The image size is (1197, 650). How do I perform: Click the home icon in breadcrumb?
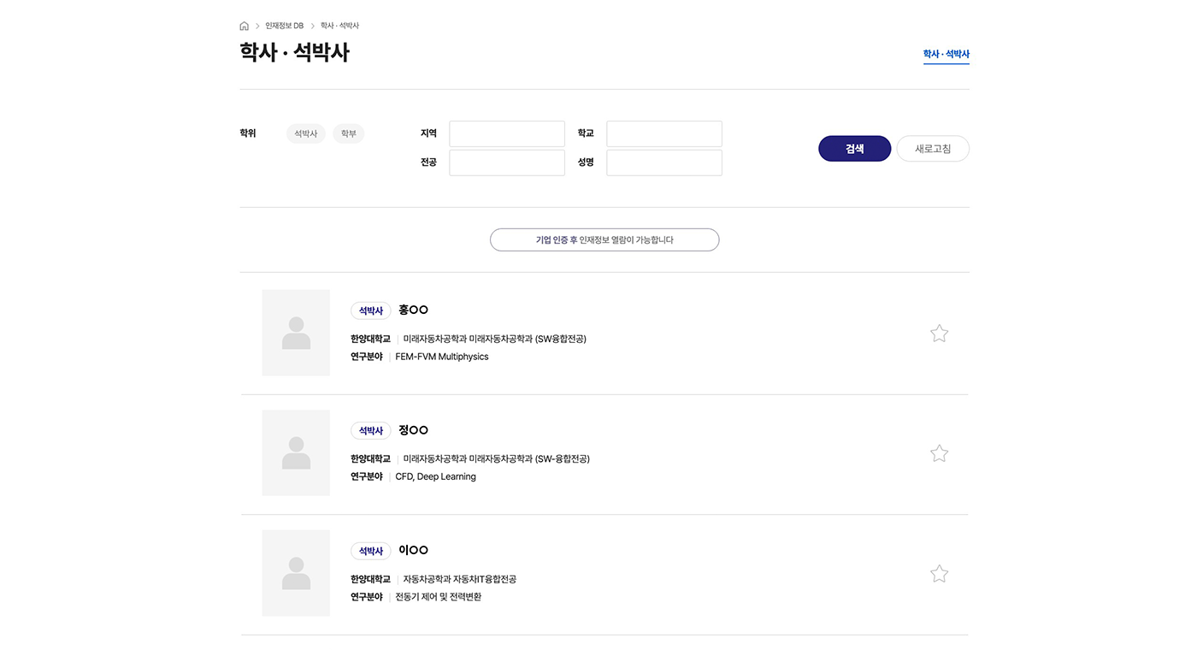[x=245, y=26]
